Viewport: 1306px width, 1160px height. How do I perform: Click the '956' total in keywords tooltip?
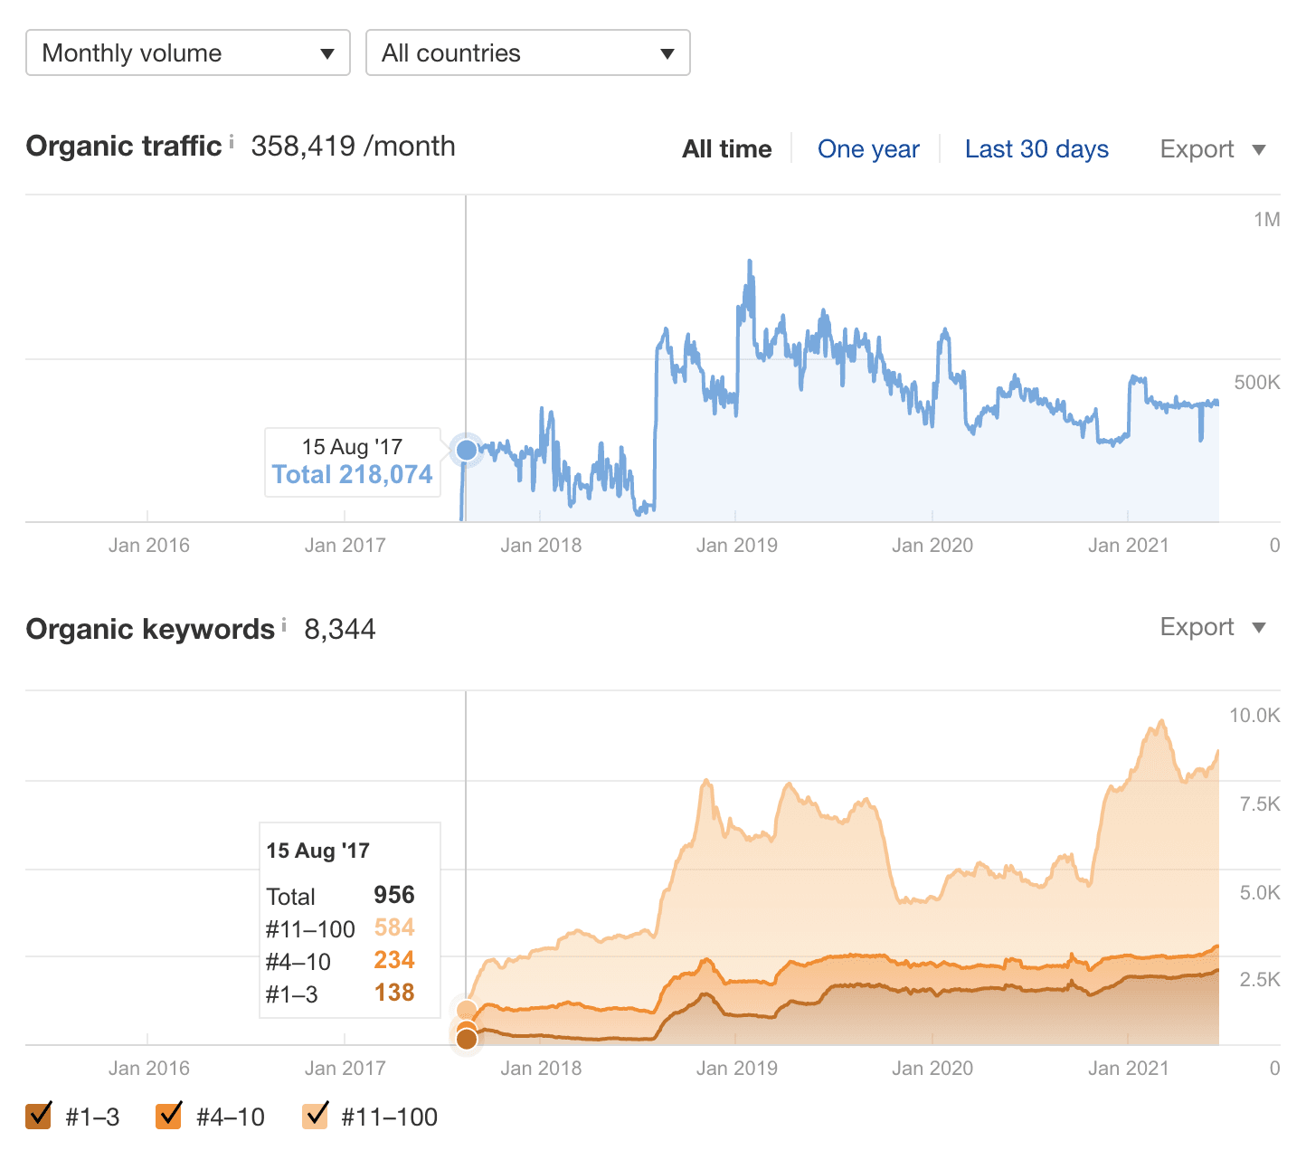394,895
